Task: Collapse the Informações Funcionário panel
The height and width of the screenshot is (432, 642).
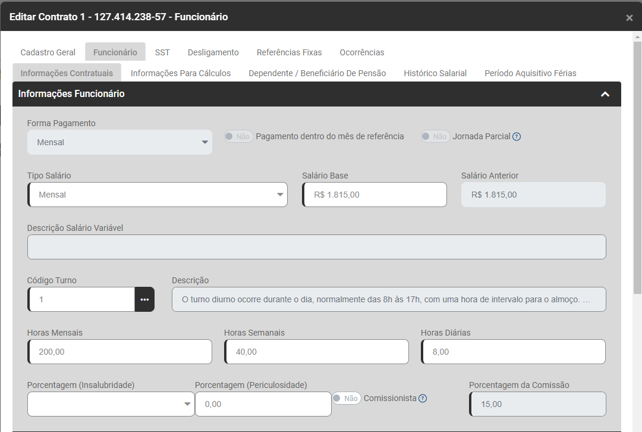Action: [605, 94]
